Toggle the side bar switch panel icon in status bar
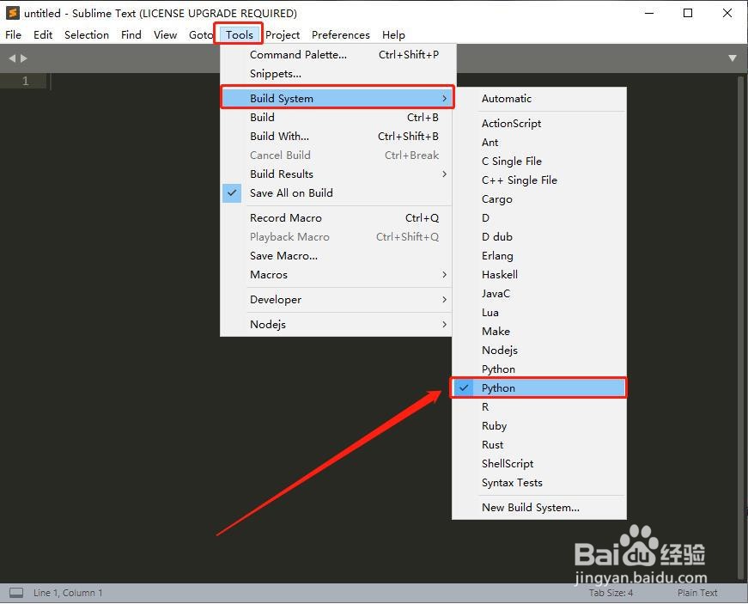 16,593
